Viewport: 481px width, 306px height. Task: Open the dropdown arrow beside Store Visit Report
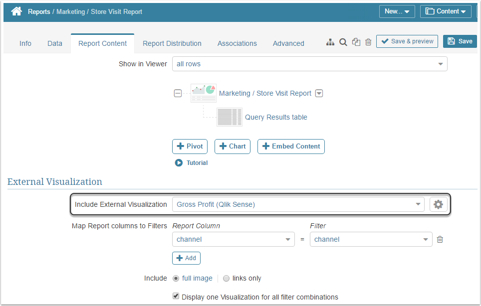pos(319,93)
